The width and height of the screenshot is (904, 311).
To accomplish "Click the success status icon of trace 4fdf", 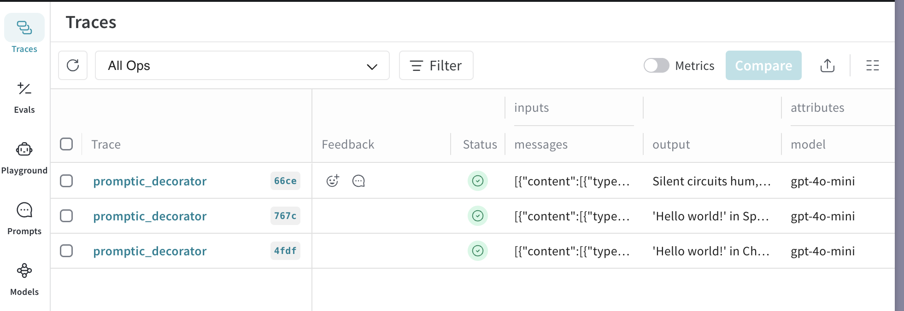I will point(478,251).
